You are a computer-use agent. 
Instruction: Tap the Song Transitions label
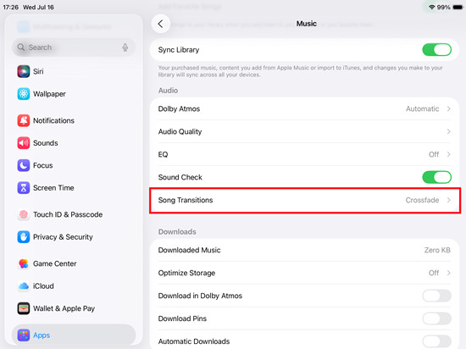coord(186,200)
